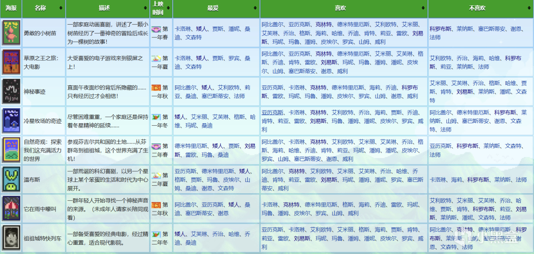Image resolution: width=534 pixels, height=254 pixels.
Task: Select the movie name 祖祖城特快列车
Action: click(43, 238)
